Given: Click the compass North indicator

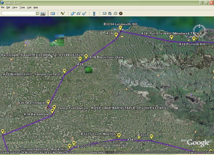Looking at the screenshot, I should coord(199,27).
